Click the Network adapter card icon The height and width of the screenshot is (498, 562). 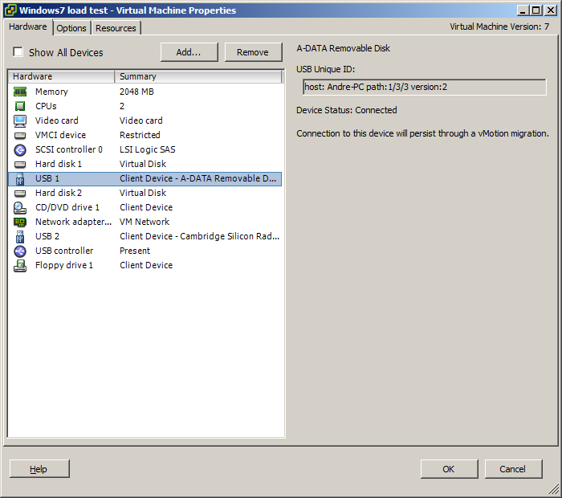[20, 222]
